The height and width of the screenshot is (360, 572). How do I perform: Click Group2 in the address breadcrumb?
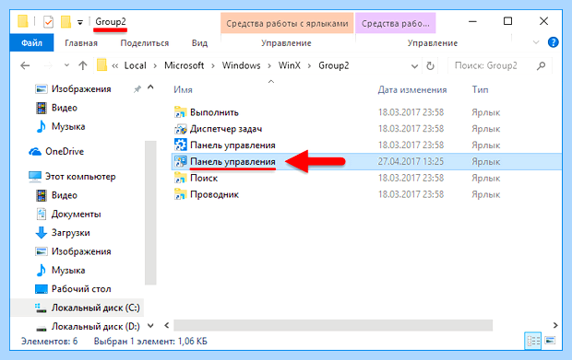pos(334,65)
